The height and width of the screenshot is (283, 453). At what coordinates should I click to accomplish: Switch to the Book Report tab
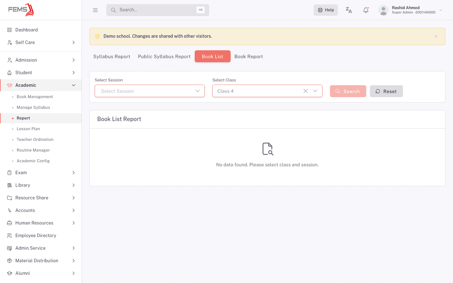click(249, 57)
